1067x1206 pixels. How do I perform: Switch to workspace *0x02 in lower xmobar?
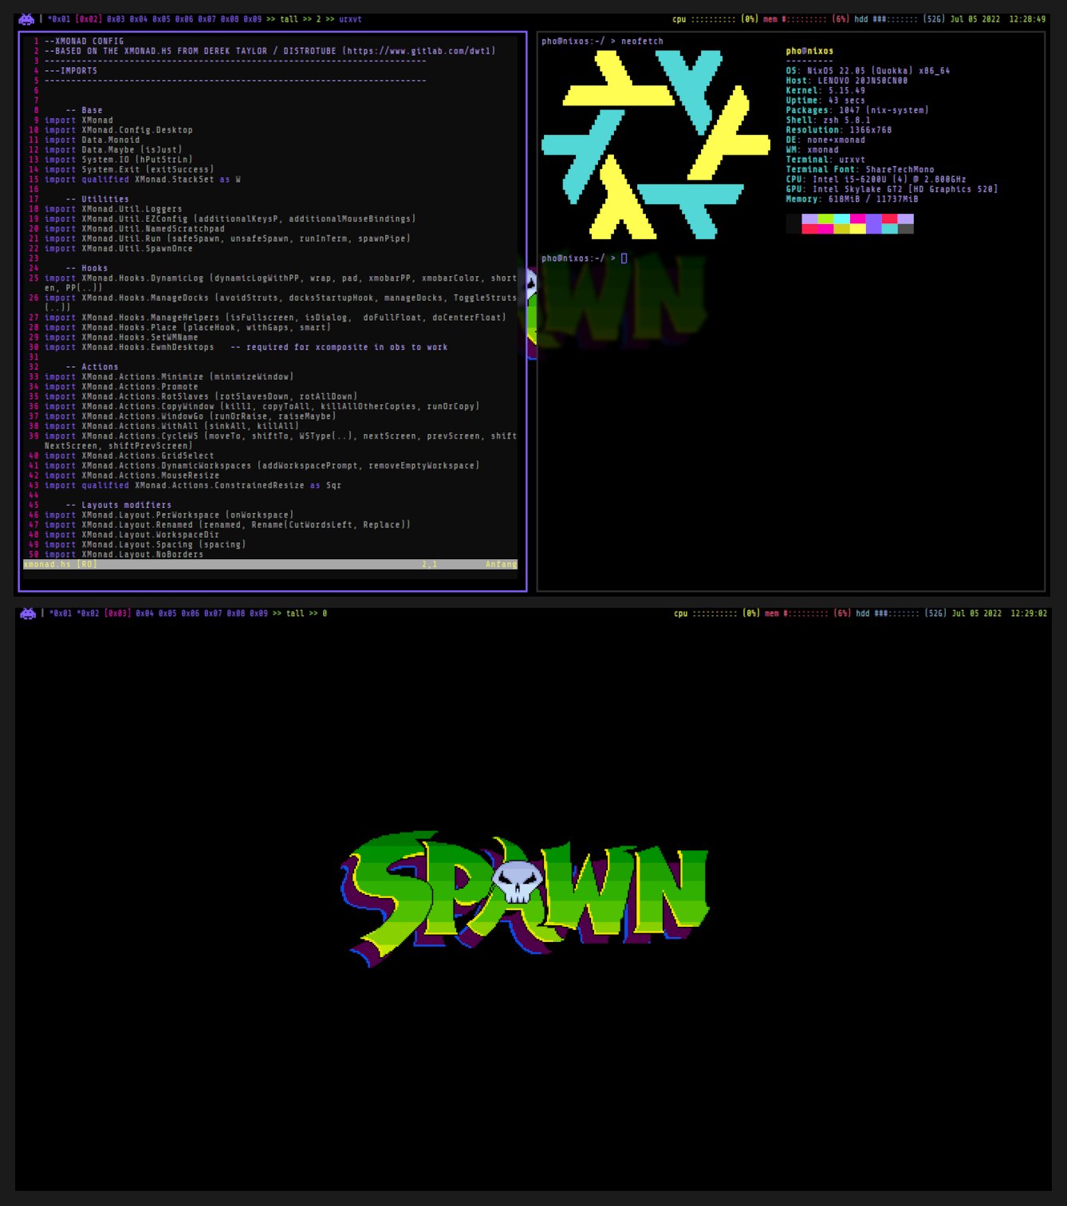pyautogui.click(x=88, y=613)
